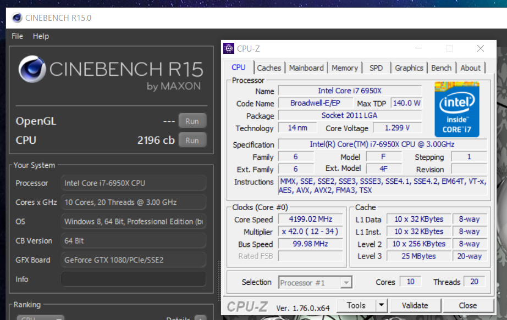The width and height of the screenshot is (507, 320).
Task: Click the Info input field in Cinebench
Action: coord(133,279)
